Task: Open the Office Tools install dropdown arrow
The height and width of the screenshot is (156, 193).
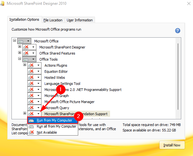Action: pos(33,59)
